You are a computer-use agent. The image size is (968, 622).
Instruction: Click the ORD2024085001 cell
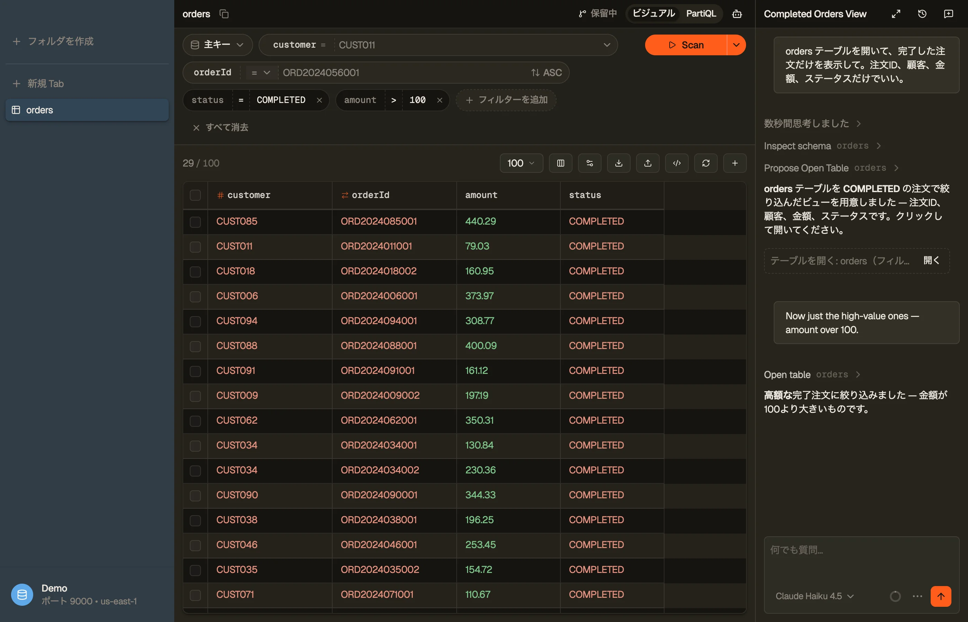(x=394, y=222)
